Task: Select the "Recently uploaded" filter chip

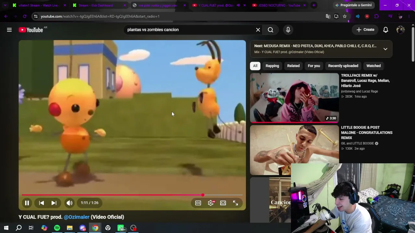Action: click(343, 66)
